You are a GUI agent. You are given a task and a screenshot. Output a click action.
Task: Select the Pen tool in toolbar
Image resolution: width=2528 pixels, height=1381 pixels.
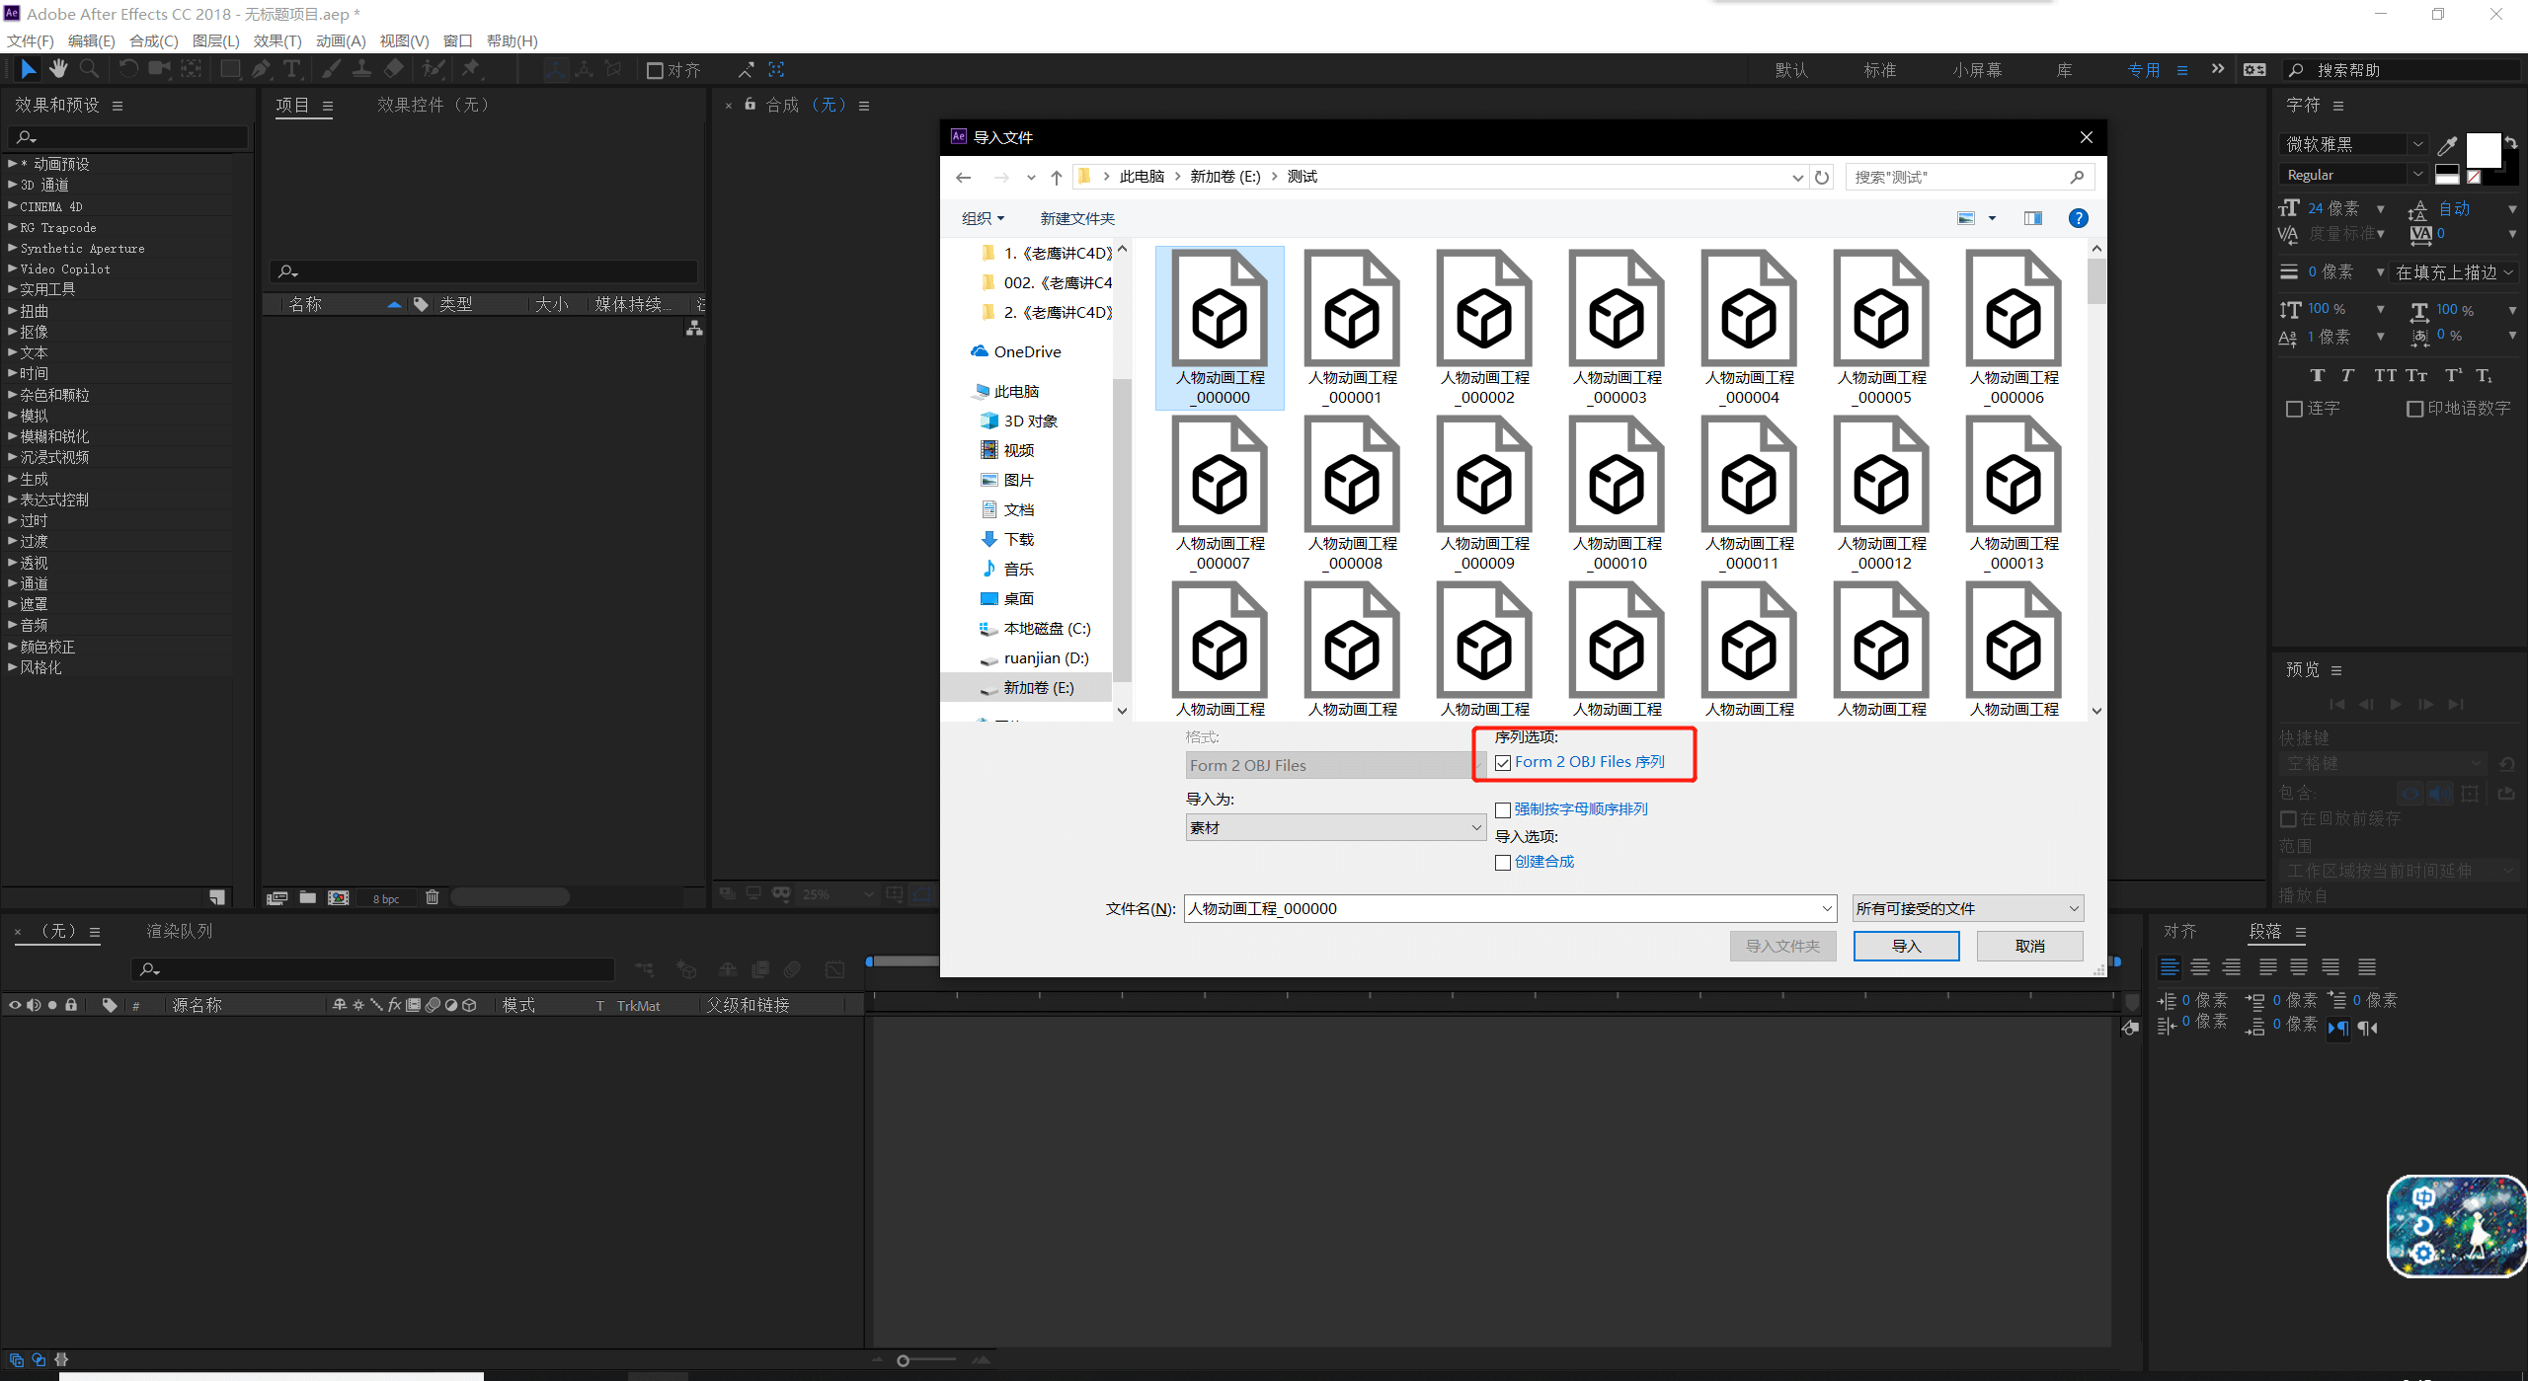261,69
